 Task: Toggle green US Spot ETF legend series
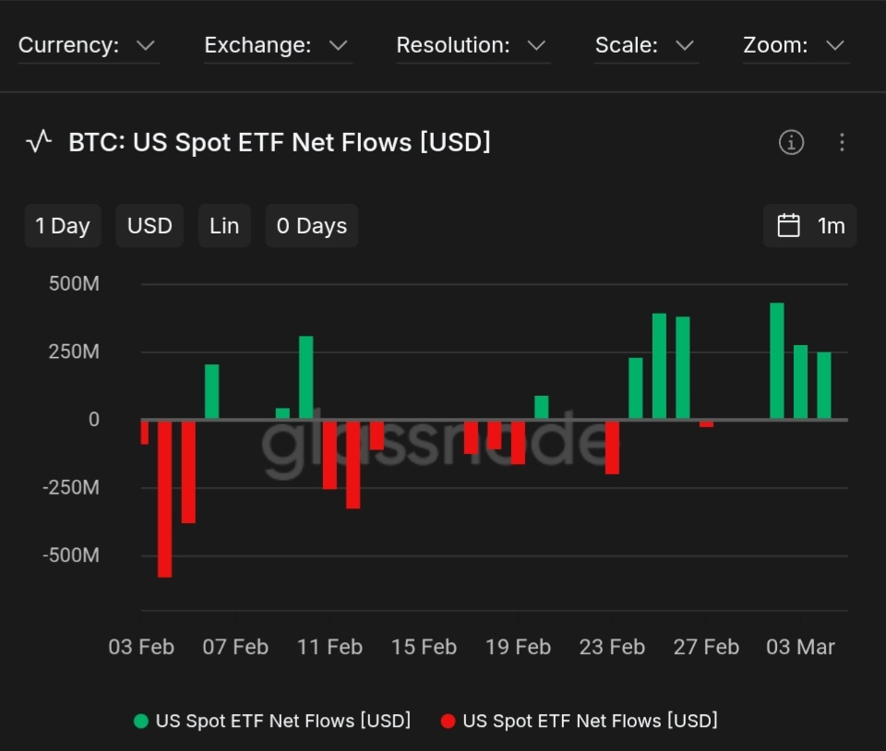[282, 721]
